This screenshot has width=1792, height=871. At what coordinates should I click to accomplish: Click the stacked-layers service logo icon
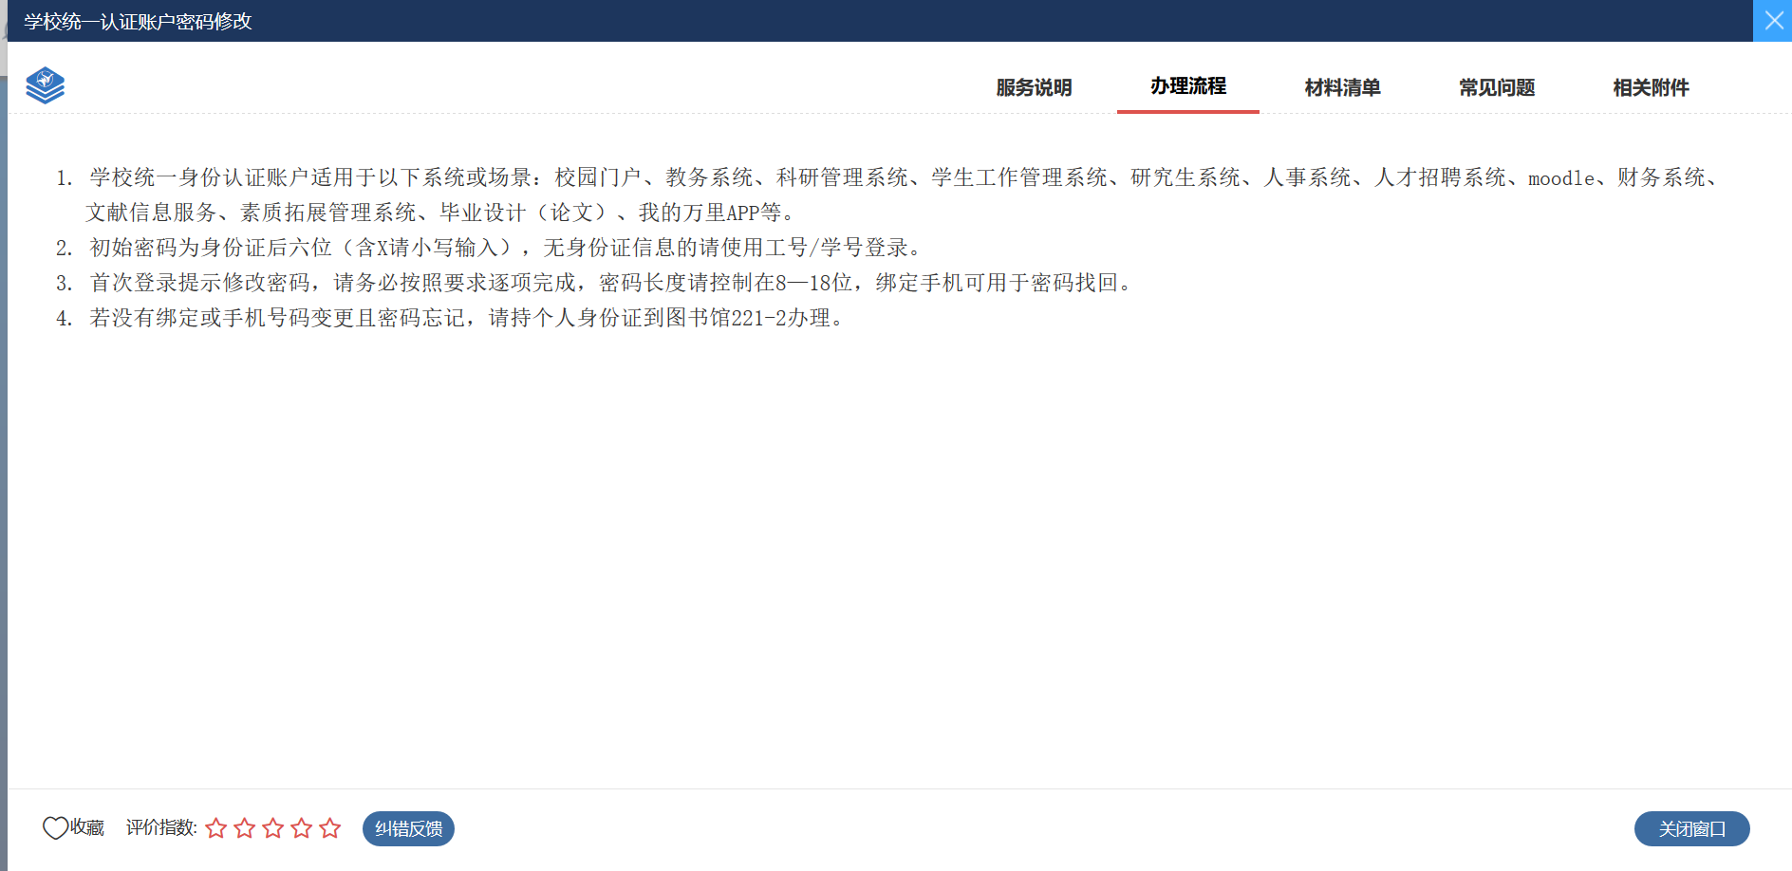(45, 85)
